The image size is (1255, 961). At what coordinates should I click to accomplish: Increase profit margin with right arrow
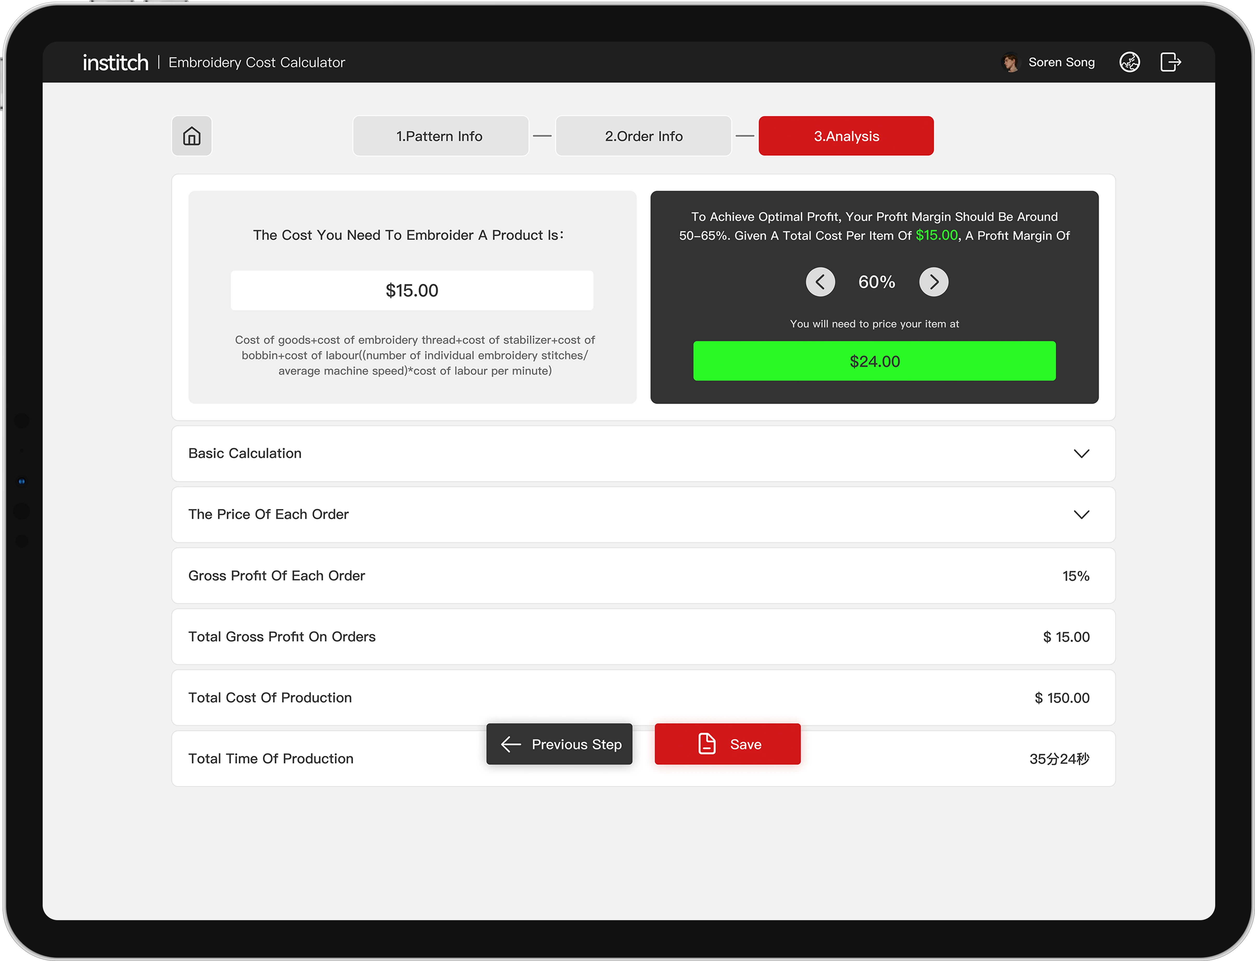point(933,281)
